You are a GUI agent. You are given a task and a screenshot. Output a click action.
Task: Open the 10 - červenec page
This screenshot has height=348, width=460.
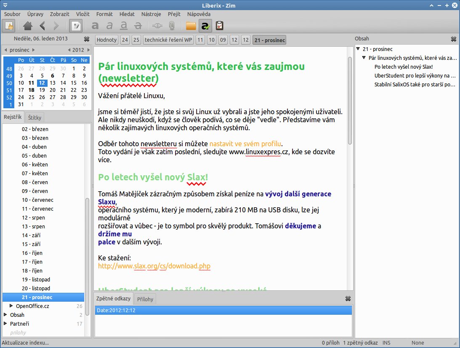pyautogui.click(x=37, y=200)
